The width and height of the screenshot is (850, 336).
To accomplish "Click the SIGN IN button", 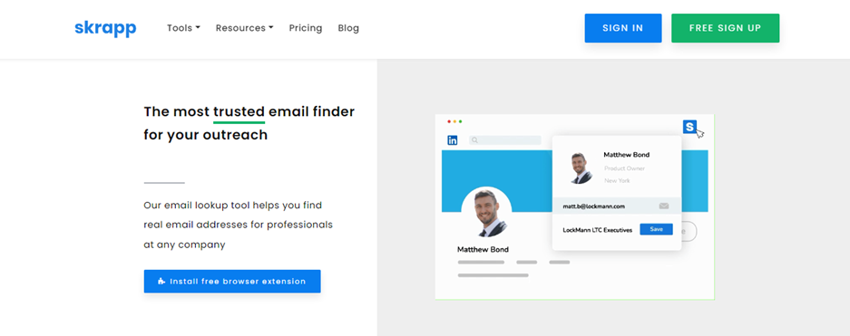I will coord(623,28).
